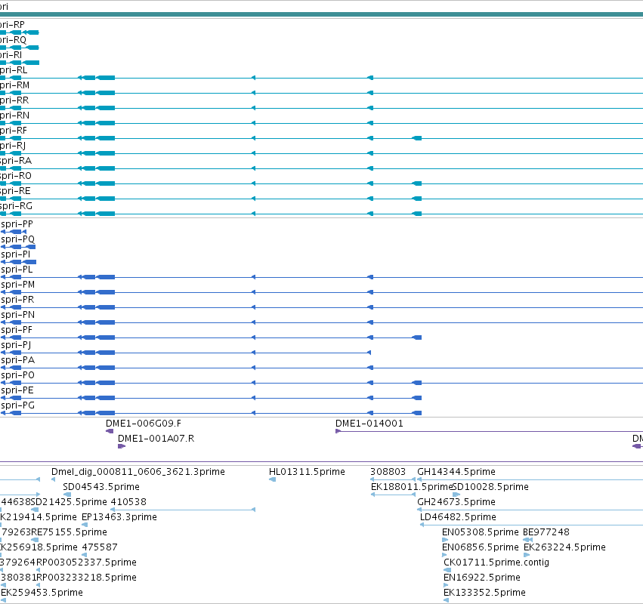643x604 pixels.
Task: Select RP003233218.5prime EST label
Action: (87, 578)
